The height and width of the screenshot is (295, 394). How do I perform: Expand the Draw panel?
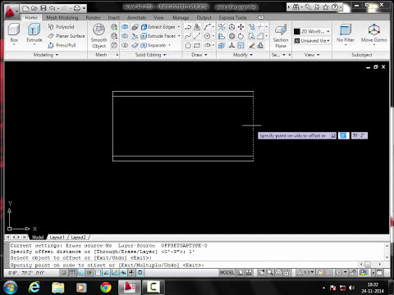point(199,55)
